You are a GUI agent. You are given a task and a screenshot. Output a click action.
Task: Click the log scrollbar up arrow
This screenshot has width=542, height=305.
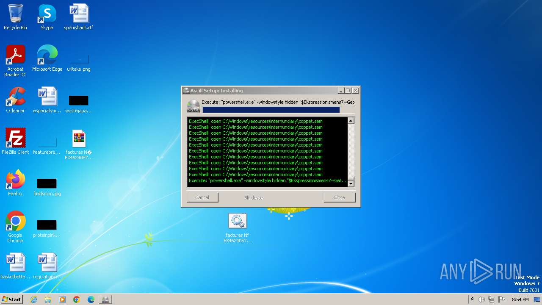coord(351,121)
